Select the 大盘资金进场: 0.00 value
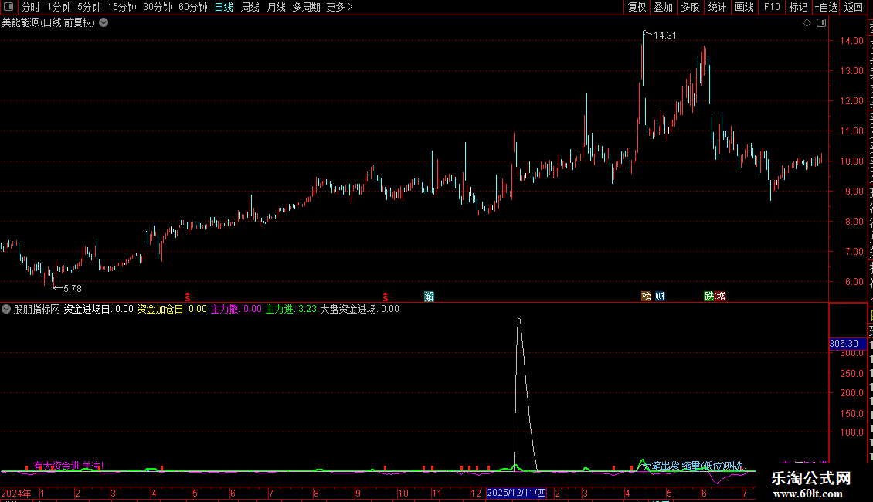 [x=360, y=309]
